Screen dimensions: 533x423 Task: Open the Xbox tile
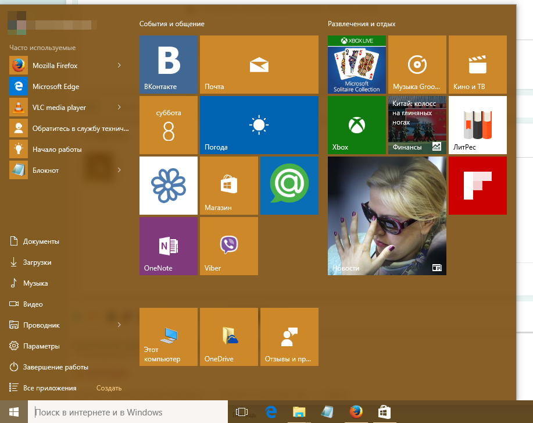(x=356, y=125)
